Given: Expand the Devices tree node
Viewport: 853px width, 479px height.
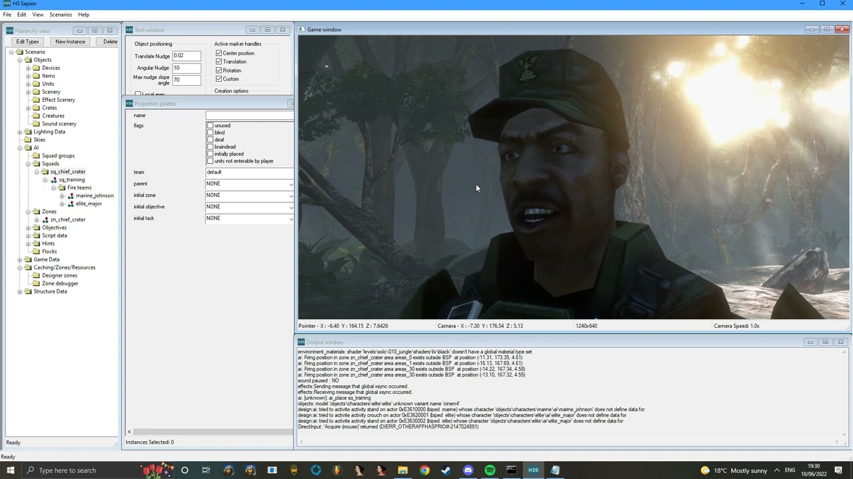Looking at the screenshot, I should tap(28, 68).
